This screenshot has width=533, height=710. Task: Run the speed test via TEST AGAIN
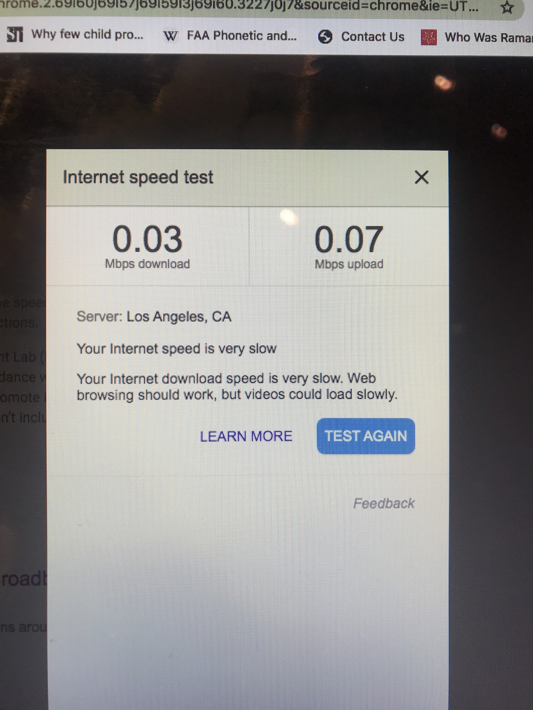366,436
